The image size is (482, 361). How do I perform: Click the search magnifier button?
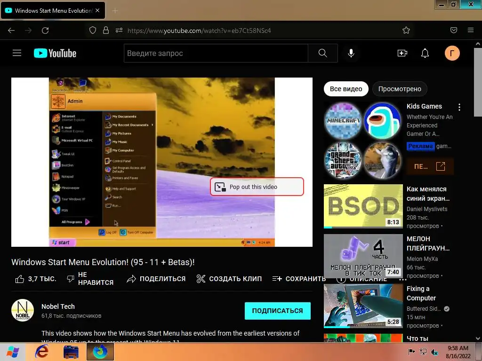(323, 53)
